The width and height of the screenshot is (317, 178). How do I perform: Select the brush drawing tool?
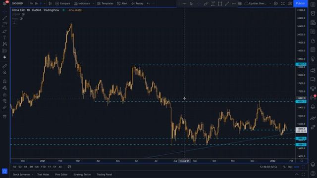4,31
